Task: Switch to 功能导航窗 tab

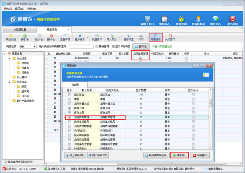Action: tap(20, 30)
